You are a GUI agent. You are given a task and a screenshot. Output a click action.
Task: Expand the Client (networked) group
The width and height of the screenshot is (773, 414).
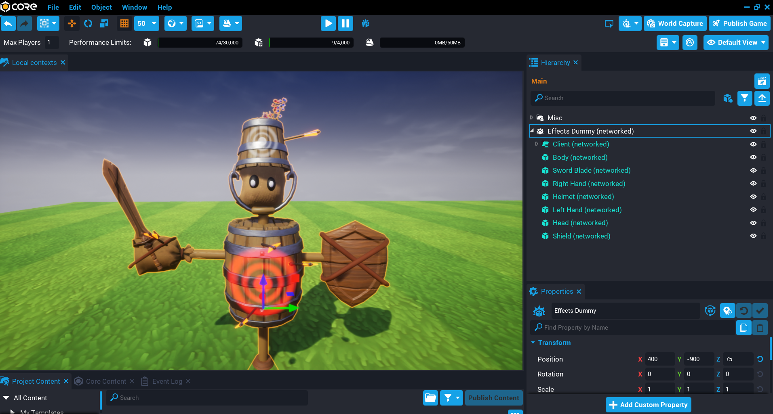(537, 144)
